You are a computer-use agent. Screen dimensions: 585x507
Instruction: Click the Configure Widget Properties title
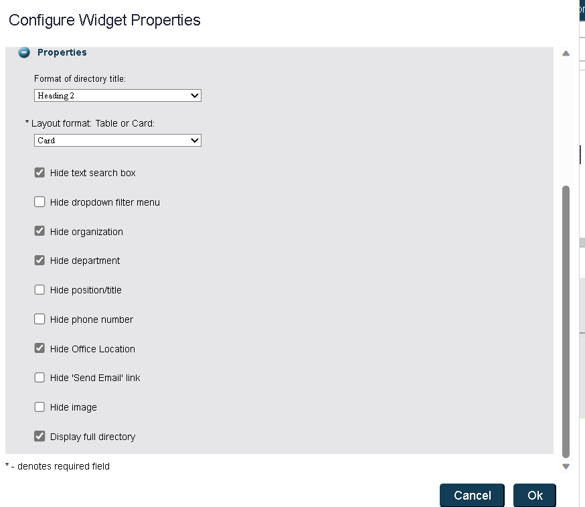pyautogui.click(x=104, y=20)
